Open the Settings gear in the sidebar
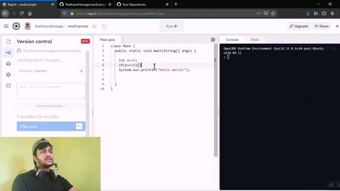The image size is (340, 191). (x=8, y=75)
